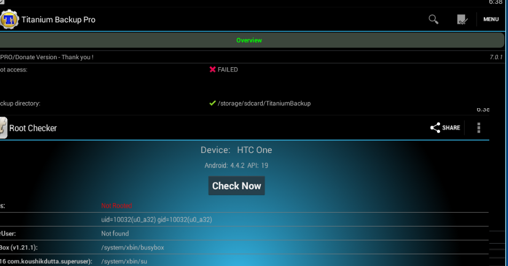Click the /system/xbin/busybox path
The height and width of the screenshot is (266, 508).
(132, 247)
